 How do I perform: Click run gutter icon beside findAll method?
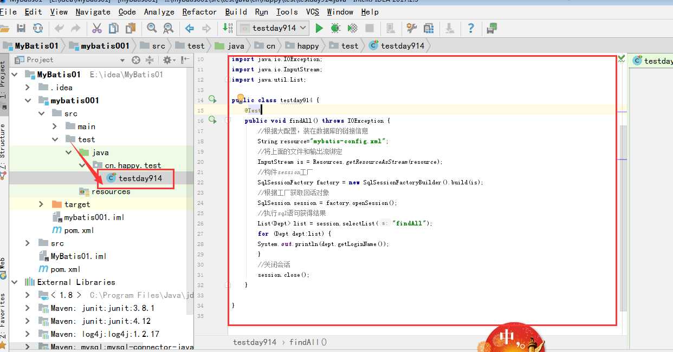coord(212,120)
